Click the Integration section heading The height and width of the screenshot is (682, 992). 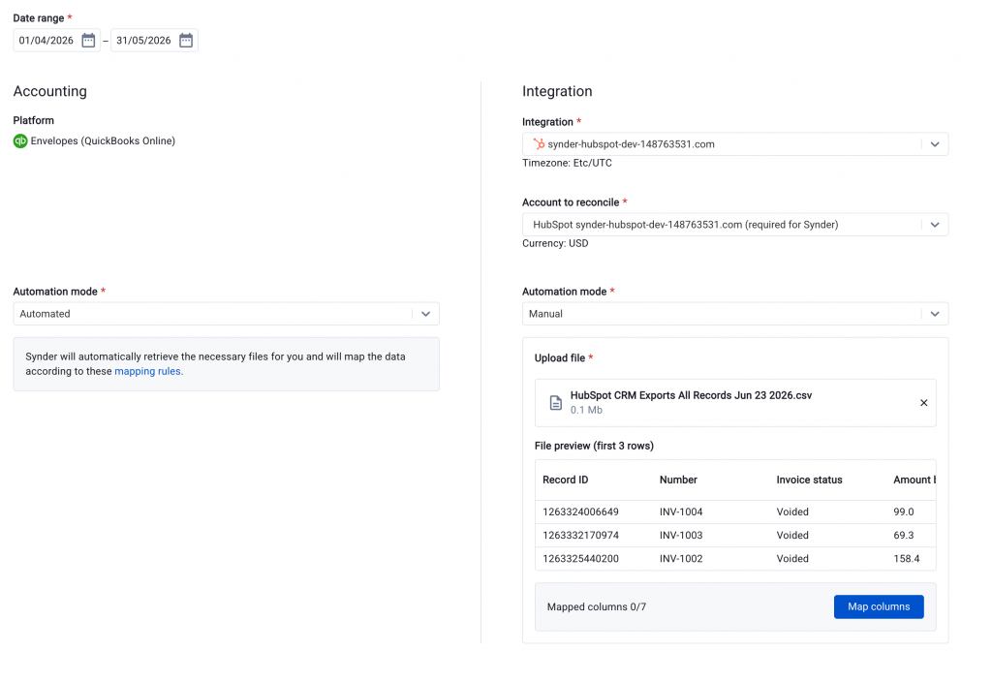tap(557, 91)
